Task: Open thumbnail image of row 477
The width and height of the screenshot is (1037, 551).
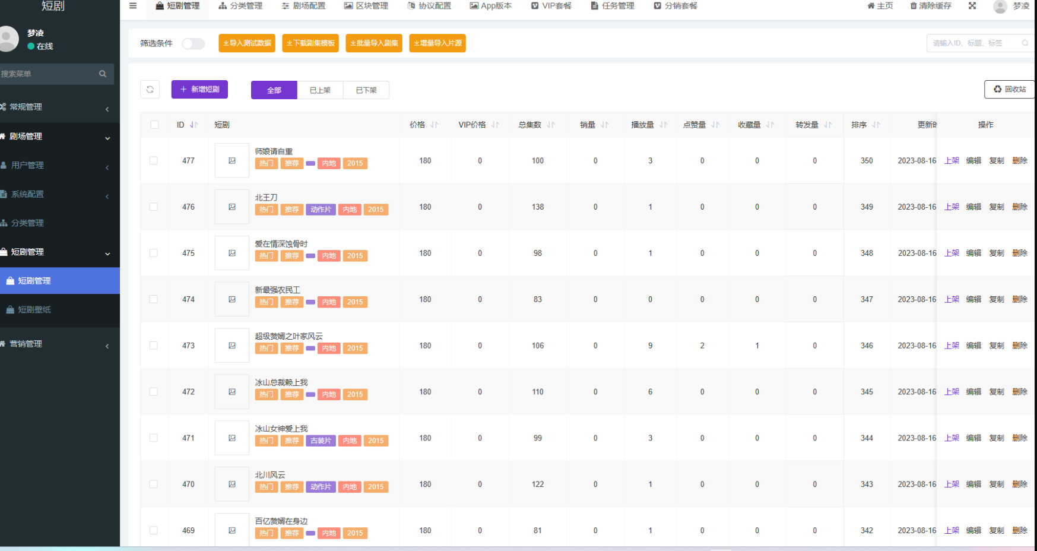Action: pos(232,161)
